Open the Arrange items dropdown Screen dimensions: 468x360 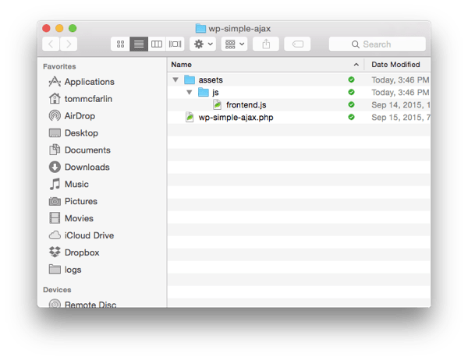[234, 44]
